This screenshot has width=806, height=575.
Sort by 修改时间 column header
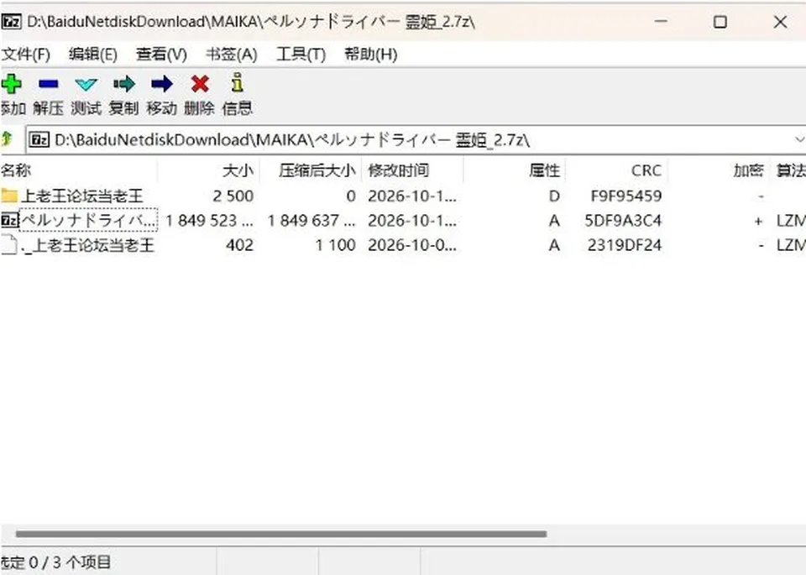(413, 170)
